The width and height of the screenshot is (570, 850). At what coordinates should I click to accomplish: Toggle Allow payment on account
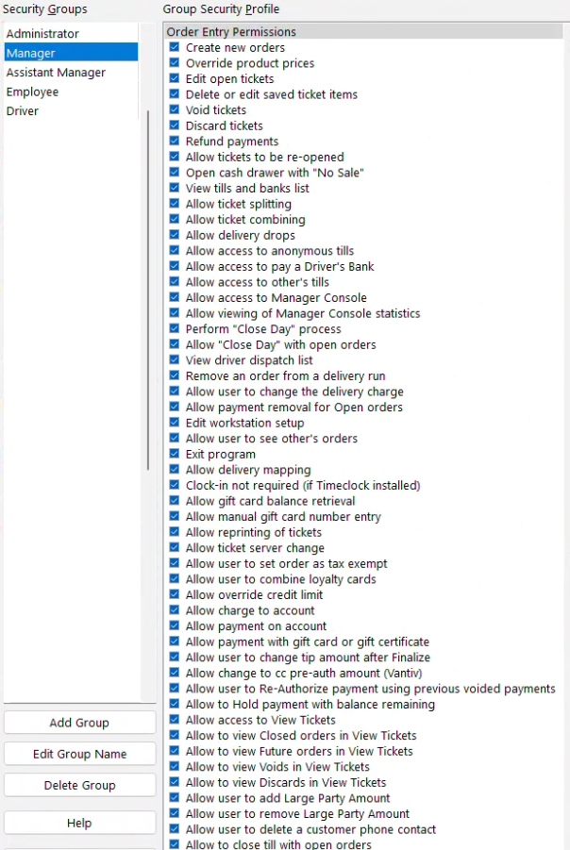pyautogui.click(x=174, y=625)
